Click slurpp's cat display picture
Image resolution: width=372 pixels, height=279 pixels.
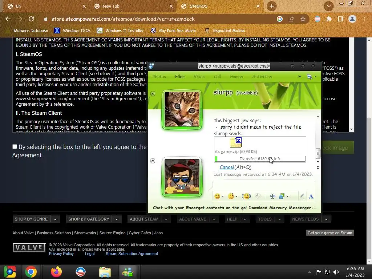pos(182,109)
